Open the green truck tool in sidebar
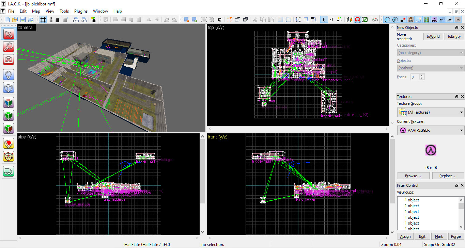 point(9,171)
